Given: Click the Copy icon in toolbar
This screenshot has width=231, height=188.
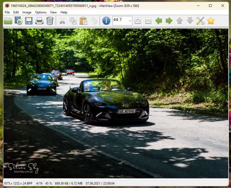Looking at the screenshot, I should [73, 21].
